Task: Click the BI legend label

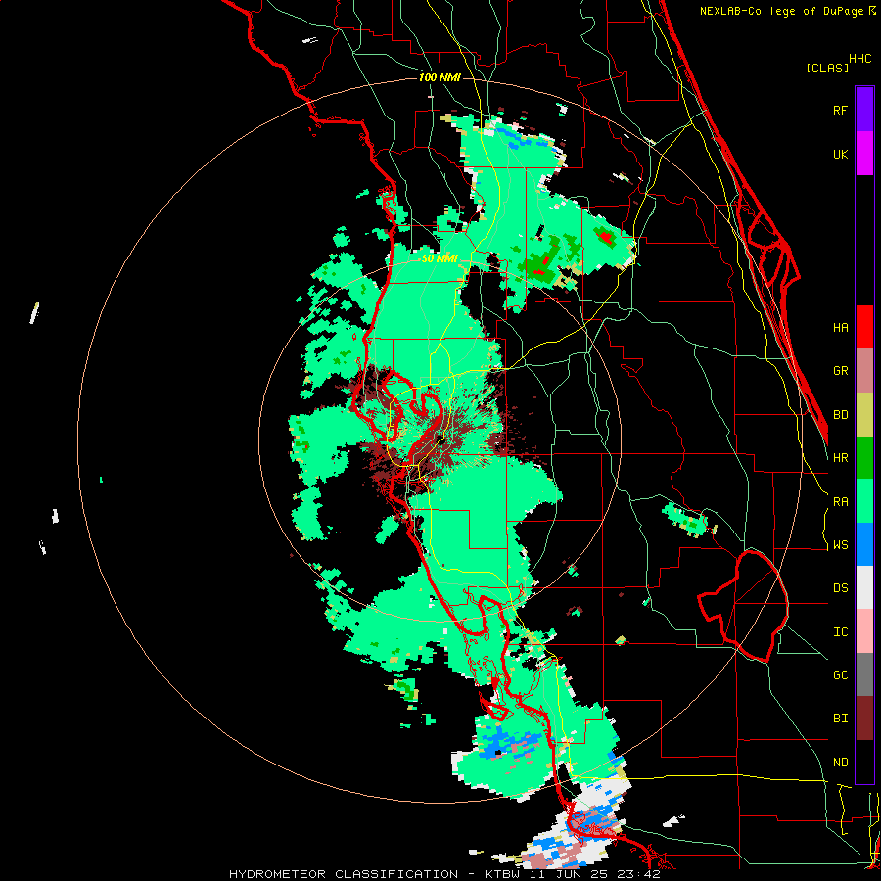Action: [x=840, y=719]
